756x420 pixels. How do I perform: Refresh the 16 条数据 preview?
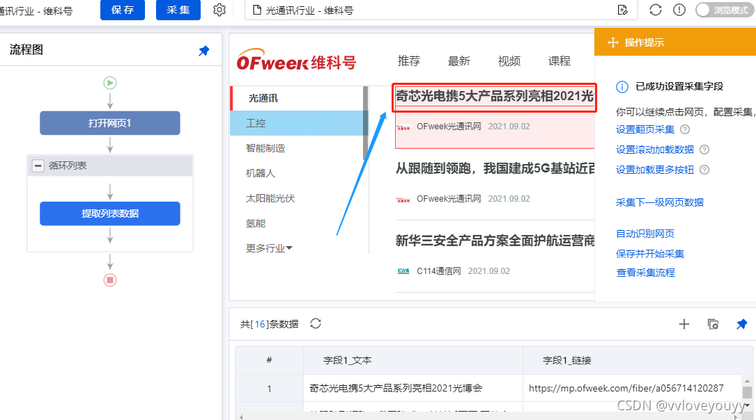(316, 324)
